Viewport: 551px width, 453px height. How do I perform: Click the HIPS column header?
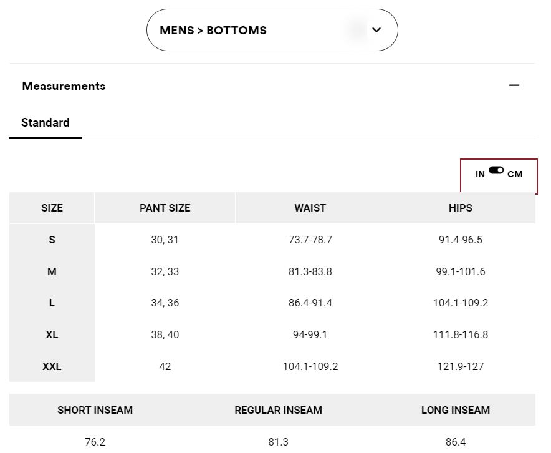click(x=461, y=208)
